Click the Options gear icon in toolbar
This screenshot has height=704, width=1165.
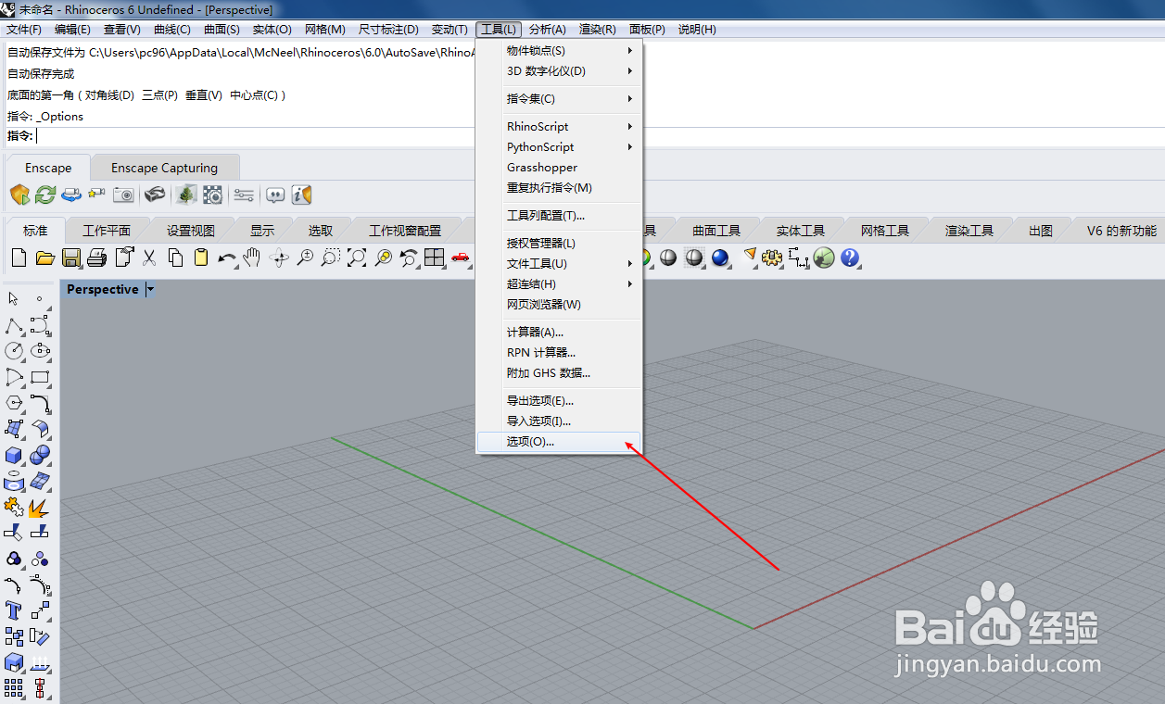[772, 258]
